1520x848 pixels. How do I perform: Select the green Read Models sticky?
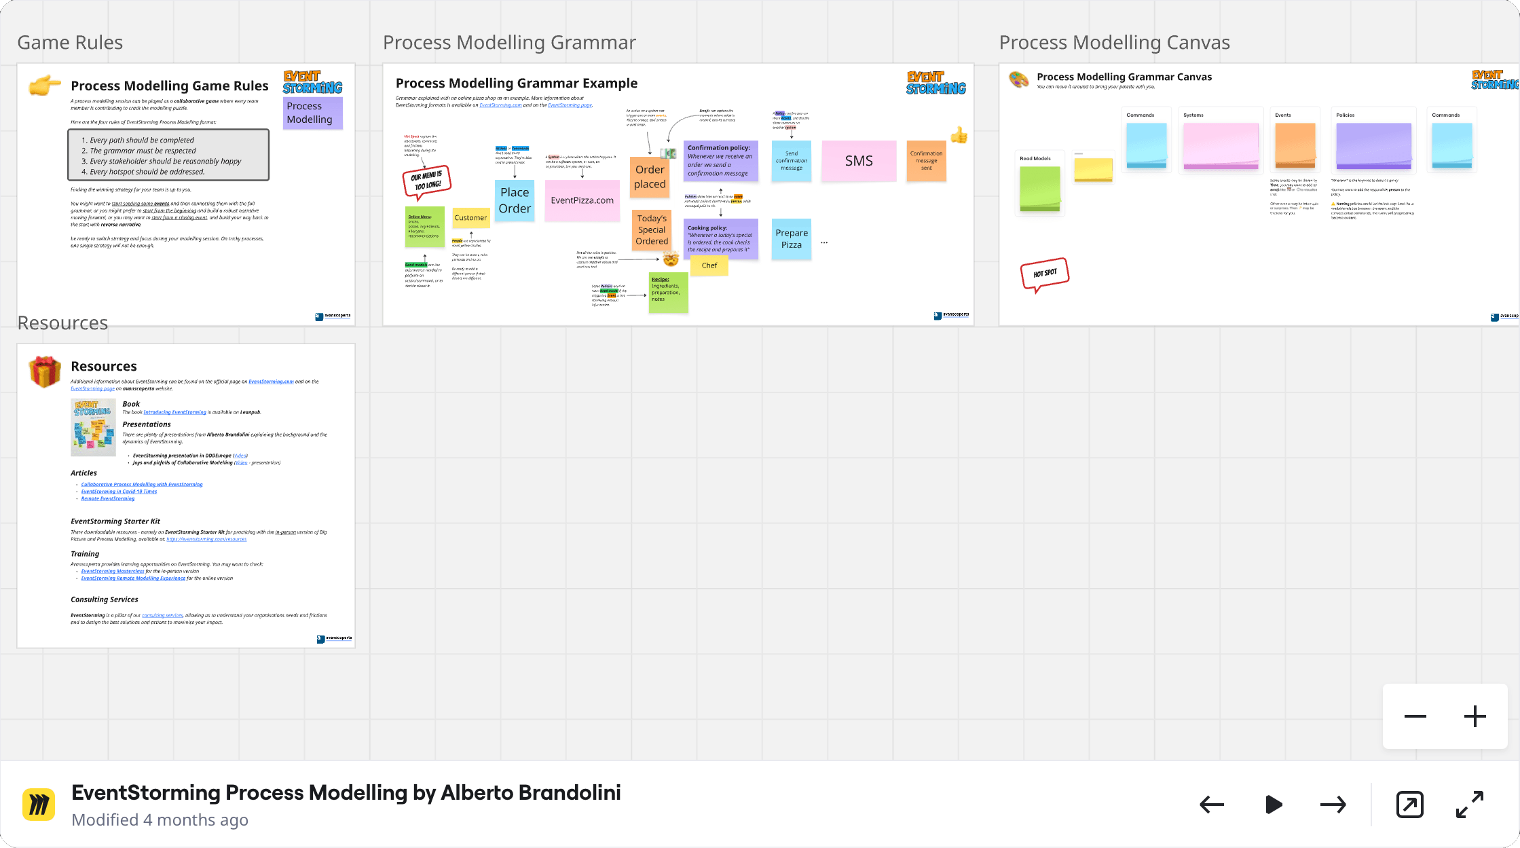tap(1039, 189)
